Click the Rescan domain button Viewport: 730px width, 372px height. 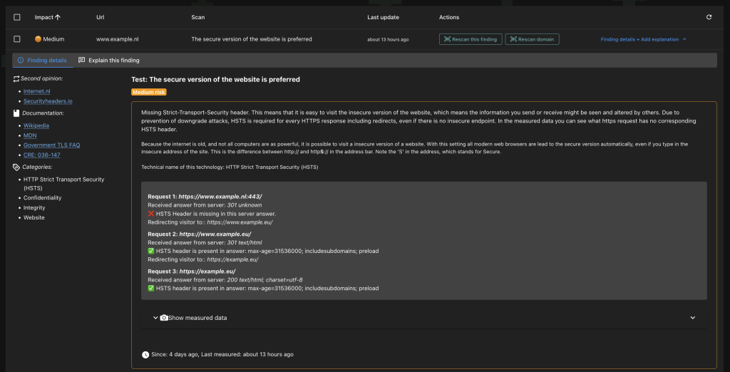pos(532,39)
